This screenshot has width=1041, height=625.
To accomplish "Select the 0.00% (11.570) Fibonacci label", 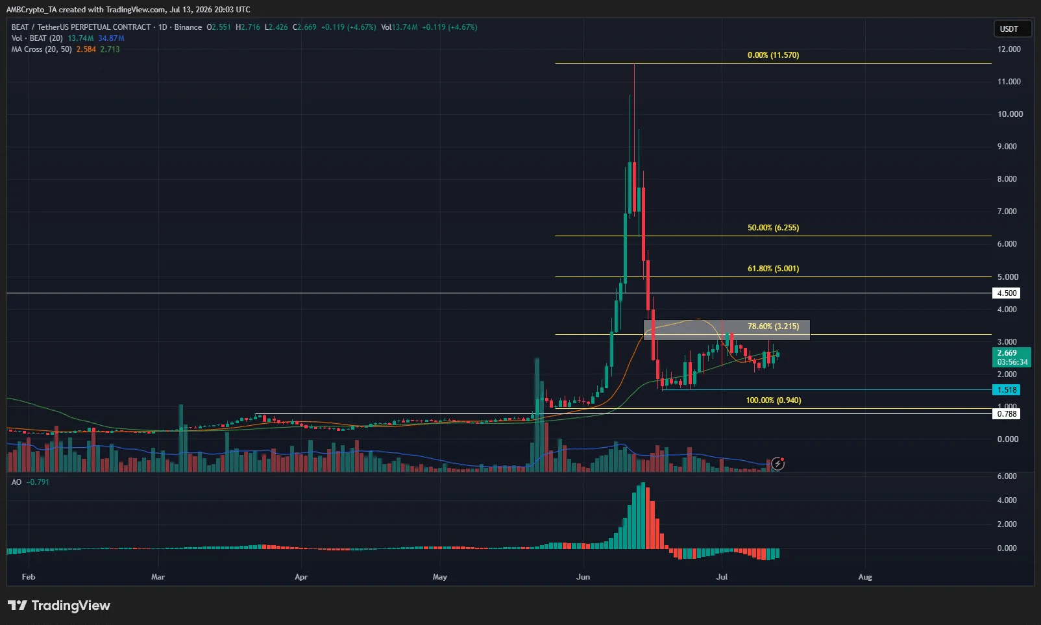I will pos(773,55).
